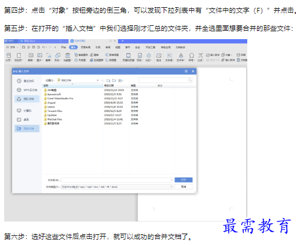Click the dialog search field
This screenshot has width=296, height=245.
coord(165,80)
